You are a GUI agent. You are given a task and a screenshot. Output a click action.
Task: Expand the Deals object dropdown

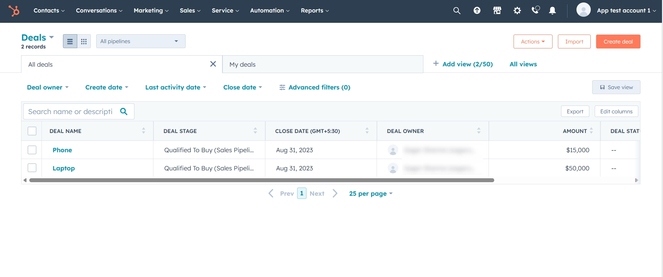(x=38, y=37)
